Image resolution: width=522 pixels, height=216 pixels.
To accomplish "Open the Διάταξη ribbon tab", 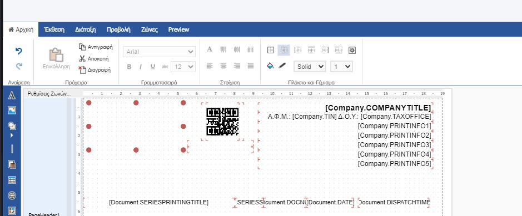I will pos(86,29).
